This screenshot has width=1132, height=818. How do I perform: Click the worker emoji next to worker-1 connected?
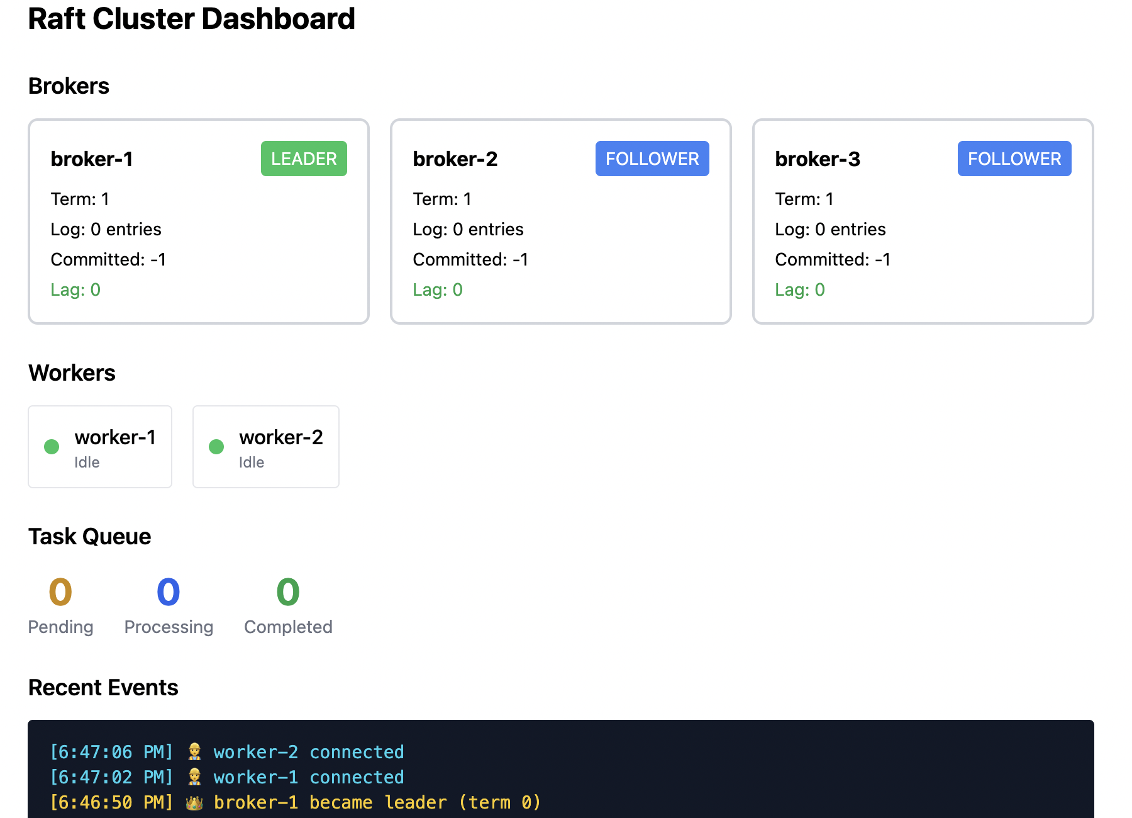click(195, 776)
